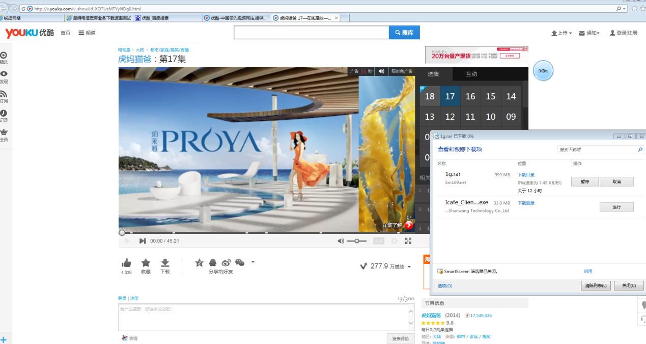This screenshot has width=646, height=344.
Task: Click 限时免广告 skip-ad button
Action: pyautogui.click(x=402, y=71)
